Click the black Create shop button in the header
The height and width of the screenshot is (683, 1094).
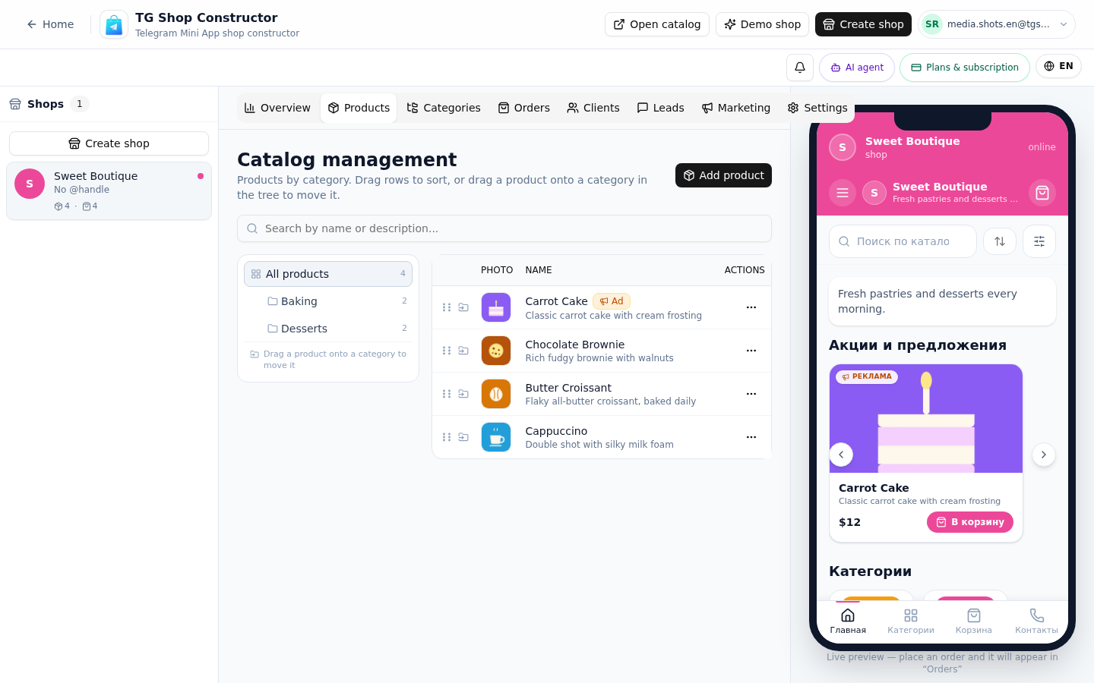click(x=864, y=24)
